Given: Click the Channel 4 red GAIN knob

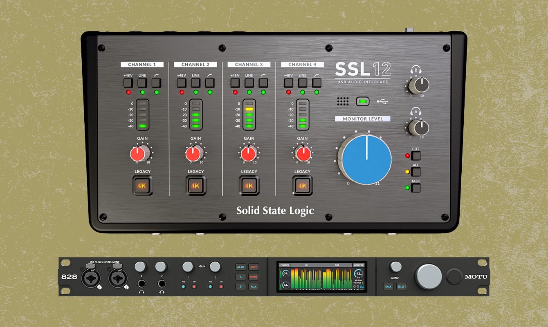Looking at the screenshot, I should tap(303, 154).
